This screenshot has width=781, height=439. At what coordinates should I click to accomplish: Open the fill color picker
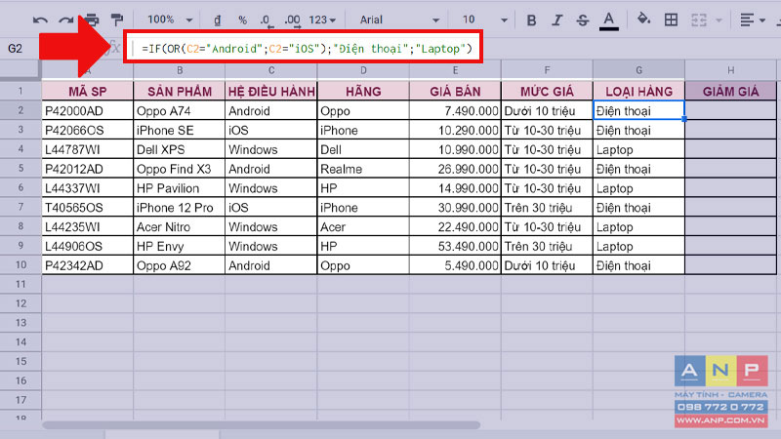[643, 20]
